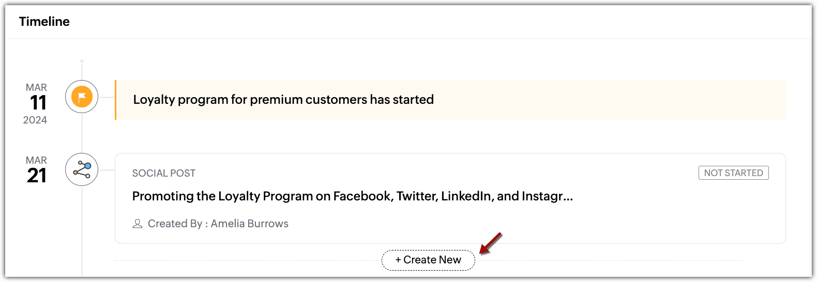Click the dotted divider left of Create New

point(248,261)
